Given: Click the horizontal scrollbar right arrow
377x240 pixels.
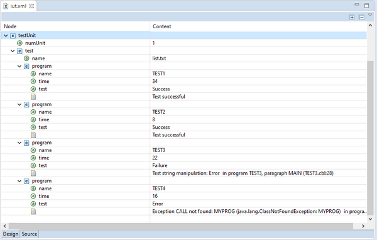Looking at the screenshot, I should [x=363, y=226].
